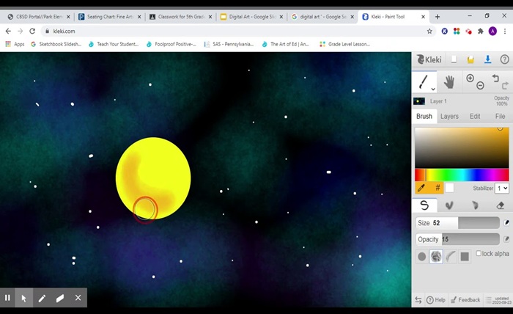The width and height of the screenshot is (513, 314).
Task: Pause the screen recording
Action: (7, 298)
